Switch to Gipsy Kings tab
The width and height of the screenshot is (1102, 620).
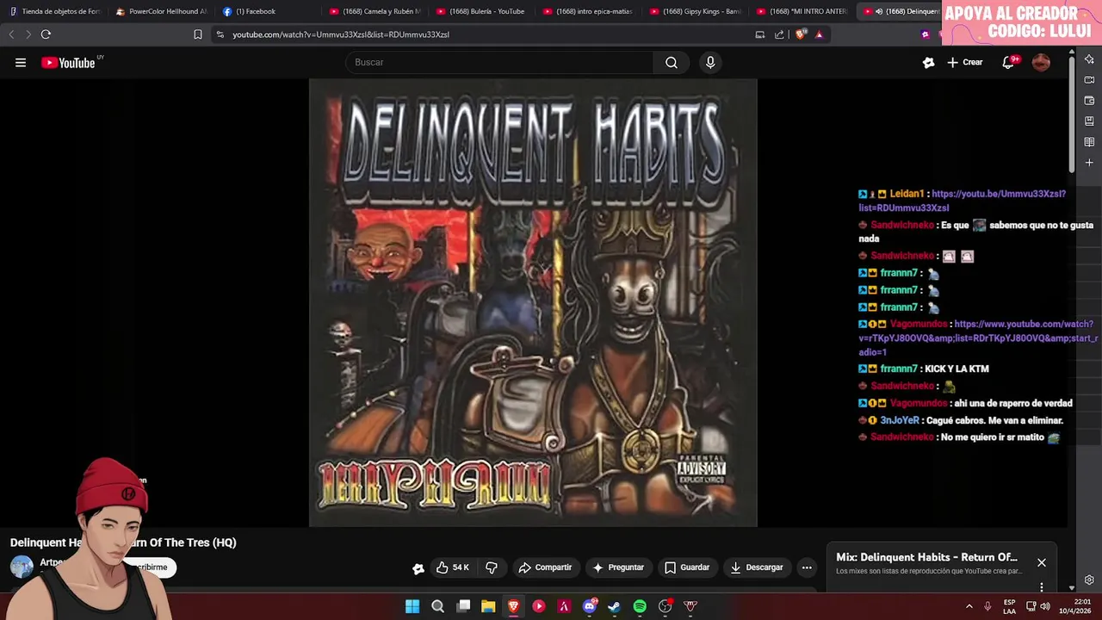pyautogui.click(x=694, y=11)
